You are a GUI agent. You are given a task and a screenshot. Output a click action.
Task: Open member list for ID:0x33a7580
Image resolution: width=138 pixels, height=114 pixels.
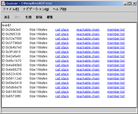[x=116, y=39]
